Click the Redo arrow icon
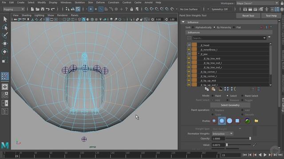Image resolution: width=284 pixels, height=159 pixels. 53,9
